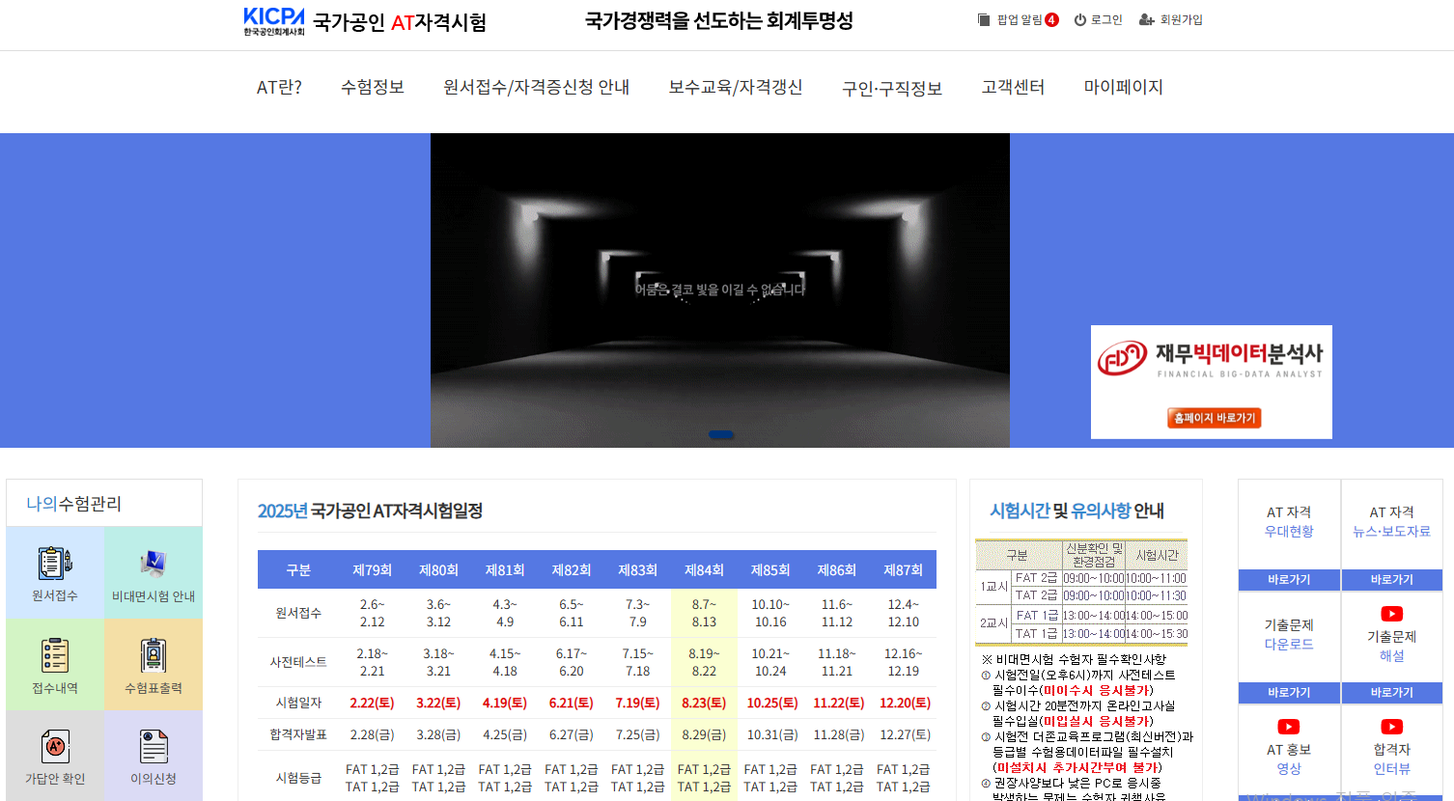The height and width of the screenshot is (801, 1454).
Task: Open the 수험정보 menu
Action: (373, 86)
